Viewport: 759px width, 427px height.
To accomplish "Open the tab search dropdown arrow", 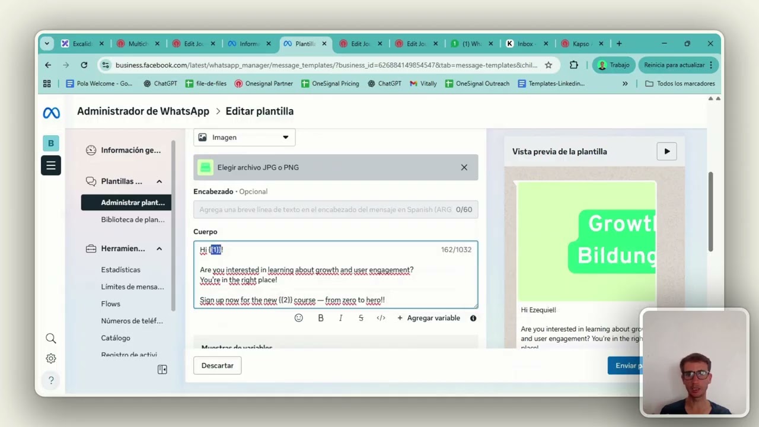I will pyautogui.click(x=47, y=43).
